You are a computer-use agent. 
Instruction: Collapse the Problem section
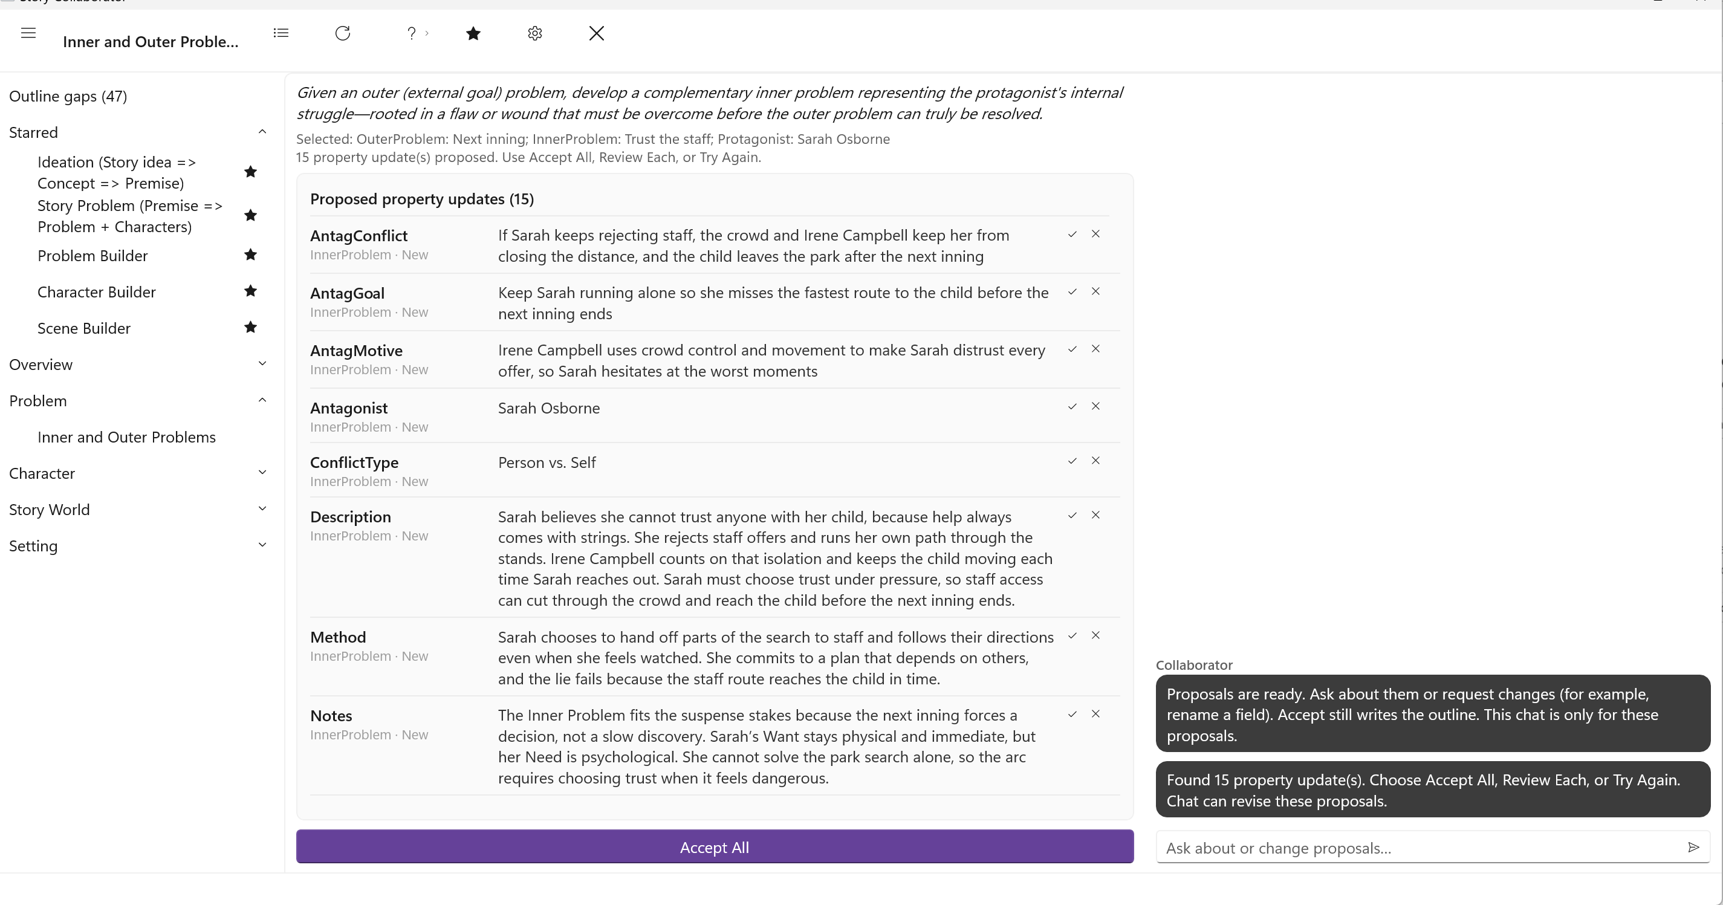coord(262,400)
